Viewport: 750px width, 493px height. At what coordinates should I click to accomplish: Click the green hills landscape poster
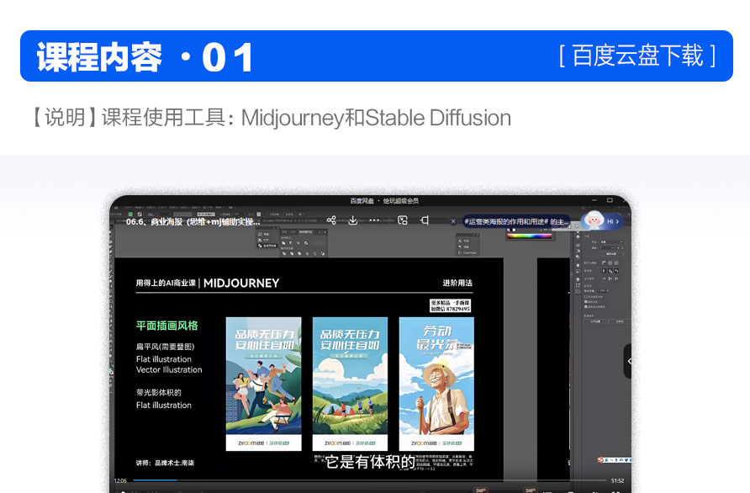350,384
